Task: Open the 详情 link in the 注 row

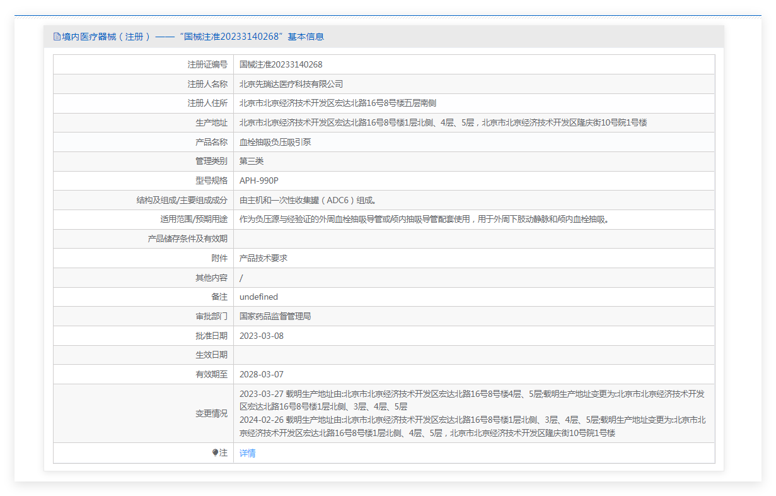Action: [x=247, y=453]
